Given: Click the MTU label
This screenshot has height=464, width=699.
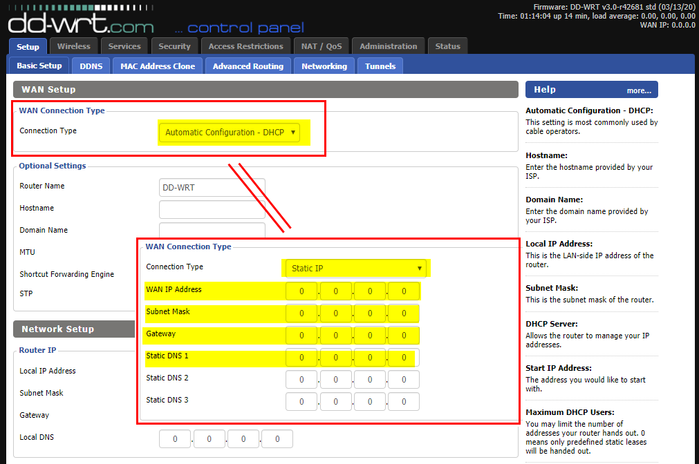Looking at the screenshot, I should (27, 252).
